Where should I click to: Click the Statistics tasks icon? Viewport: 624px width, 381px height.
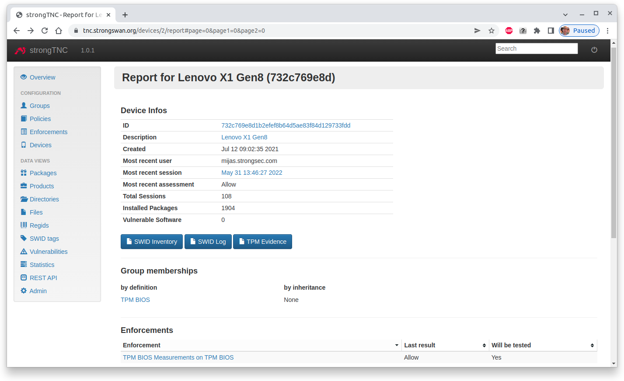(x=24, y=264)
